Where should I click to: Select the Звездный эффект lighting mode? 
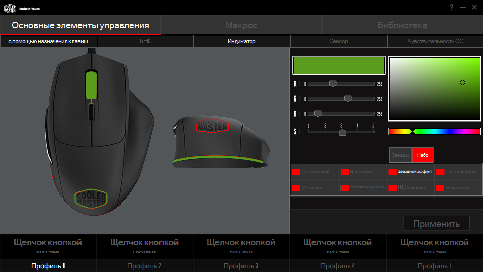pyautogui.click(x=411, y=172)
